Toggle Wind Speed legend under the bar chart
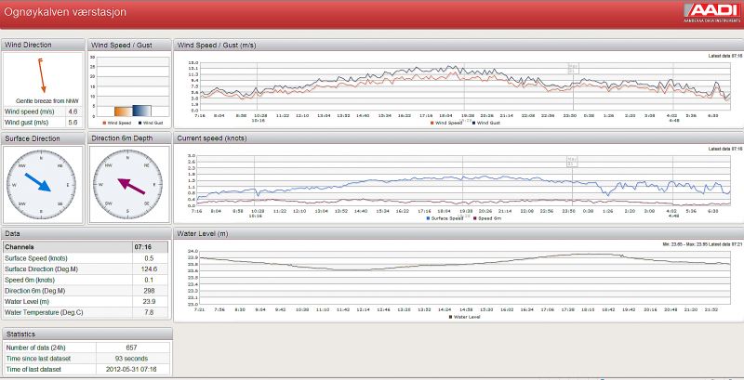Image resolution: width=744 pixels, height=380 pixels. coord(117,123)
